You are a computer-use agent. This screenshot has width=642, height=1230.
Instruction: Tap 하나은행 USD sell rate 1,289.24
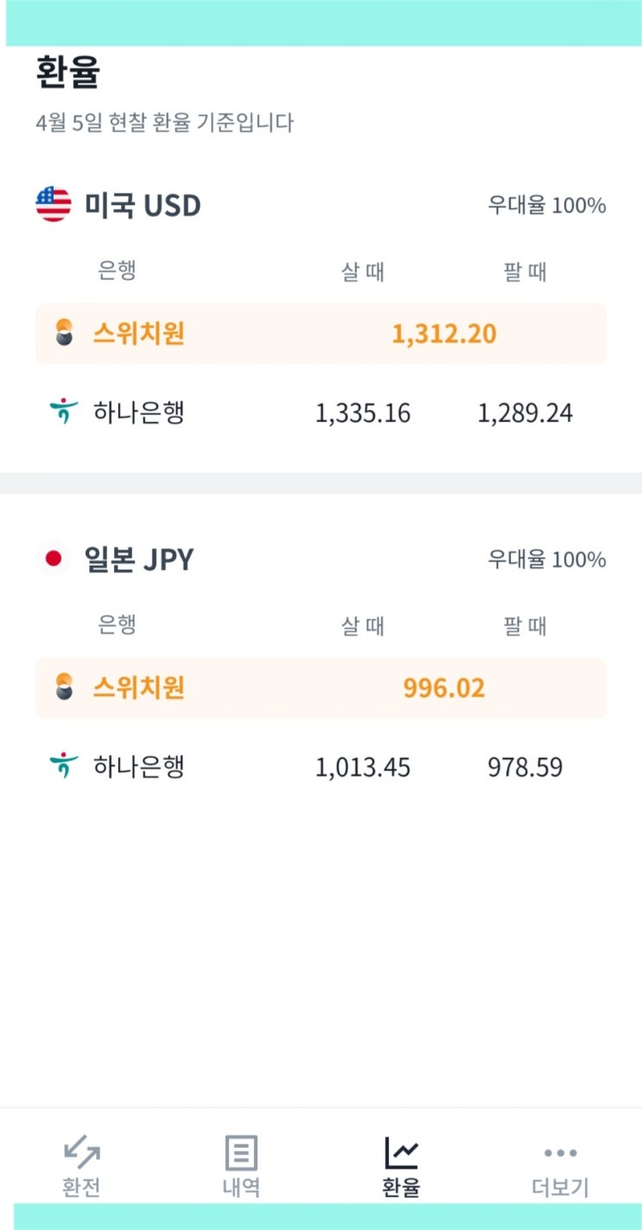(x=525, y=413)
